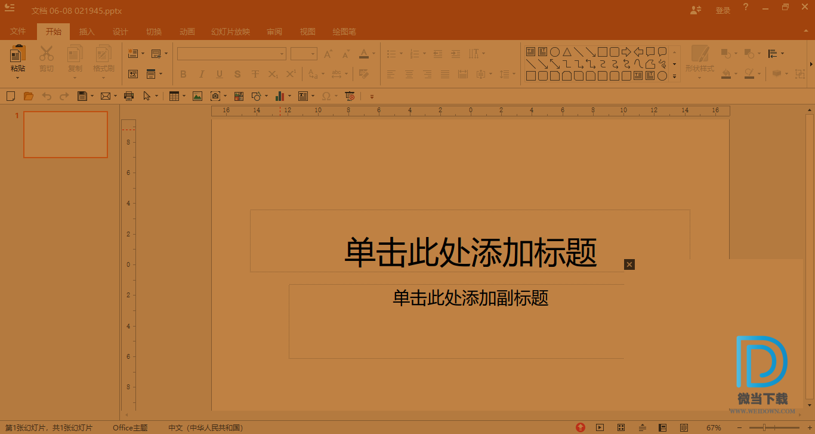
Task: Click the Undo arrow
Action: [47, 96]
